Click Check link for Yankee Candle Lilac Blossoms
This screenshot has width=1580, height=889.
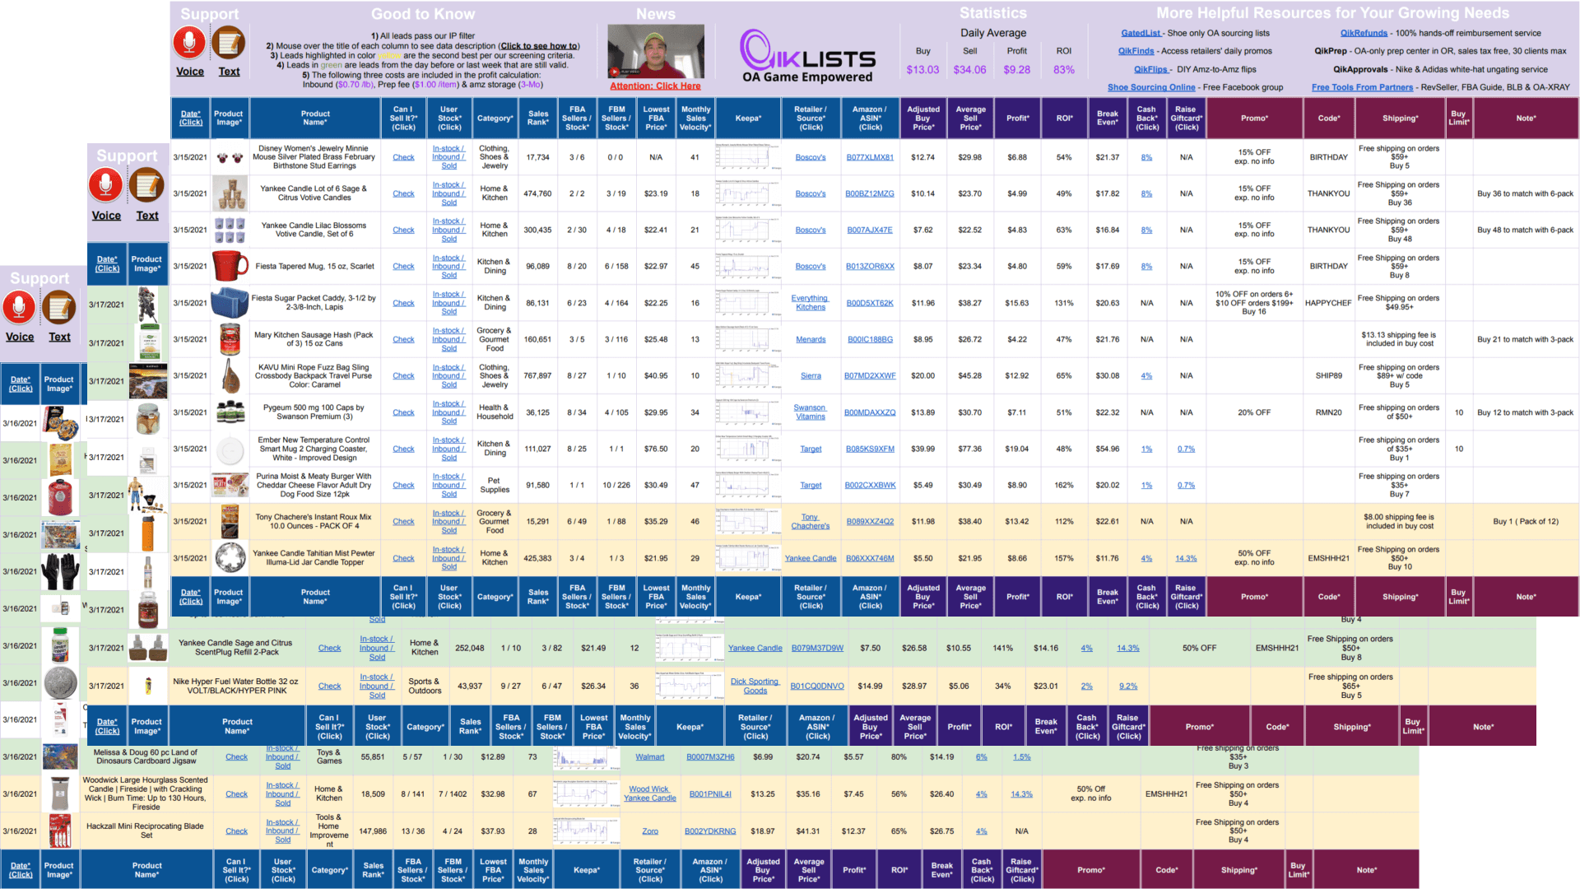pos(403,230)
